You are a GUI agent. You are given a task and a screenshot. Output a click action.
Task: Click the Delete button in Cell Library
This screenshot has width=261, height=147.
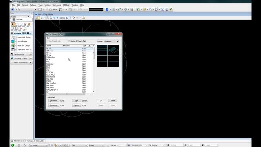[x=113, y=101]
